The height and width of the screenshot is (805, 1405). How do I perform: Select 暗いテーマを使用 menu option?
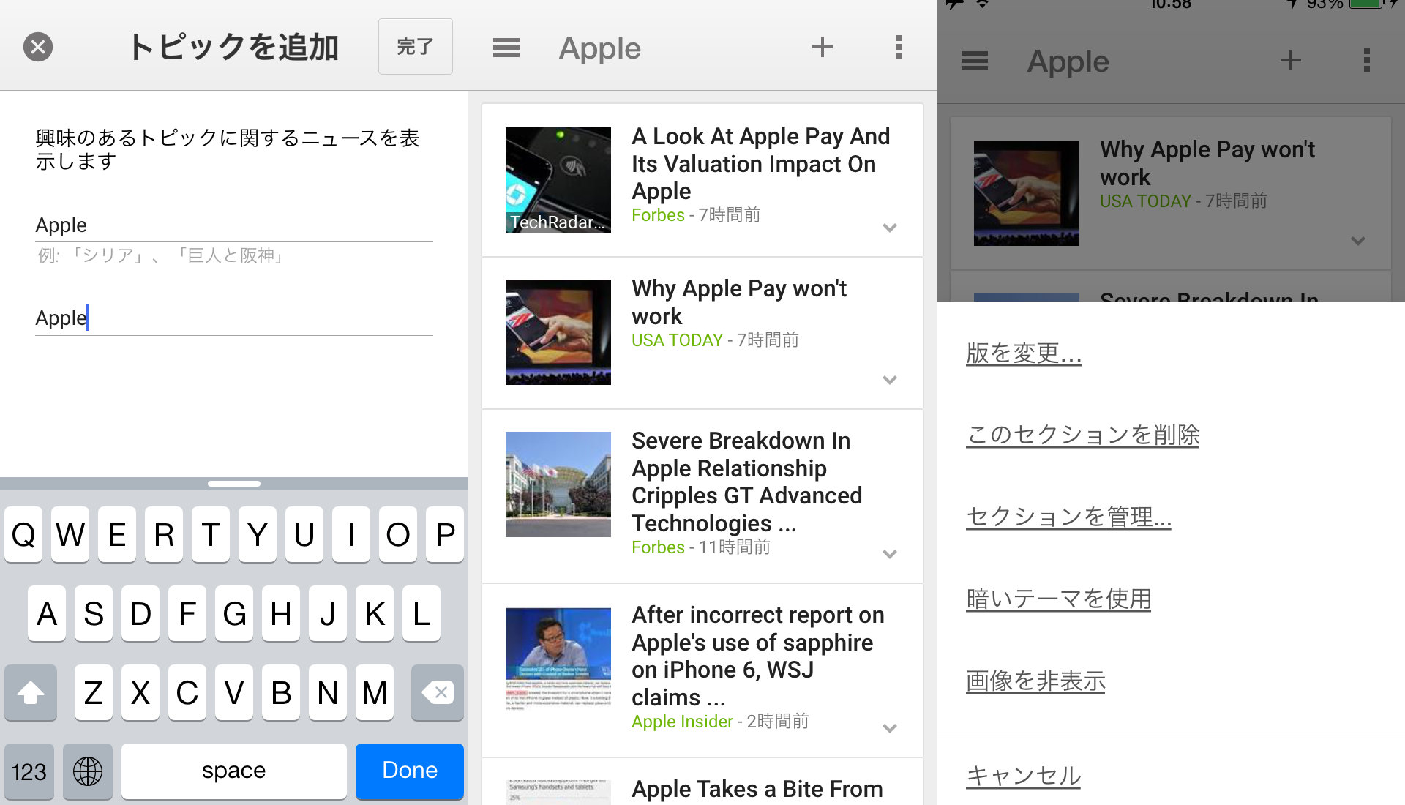coord(1058,599)
